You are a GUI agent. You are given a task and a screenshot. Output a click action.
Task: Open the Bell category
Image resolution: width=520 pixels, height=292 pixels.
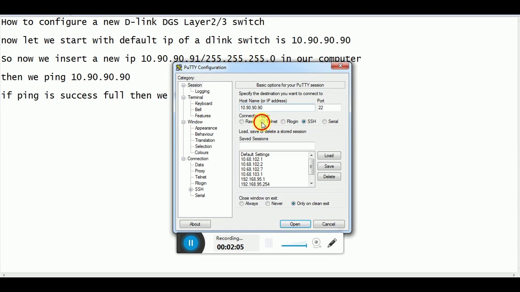pos(198,109)
